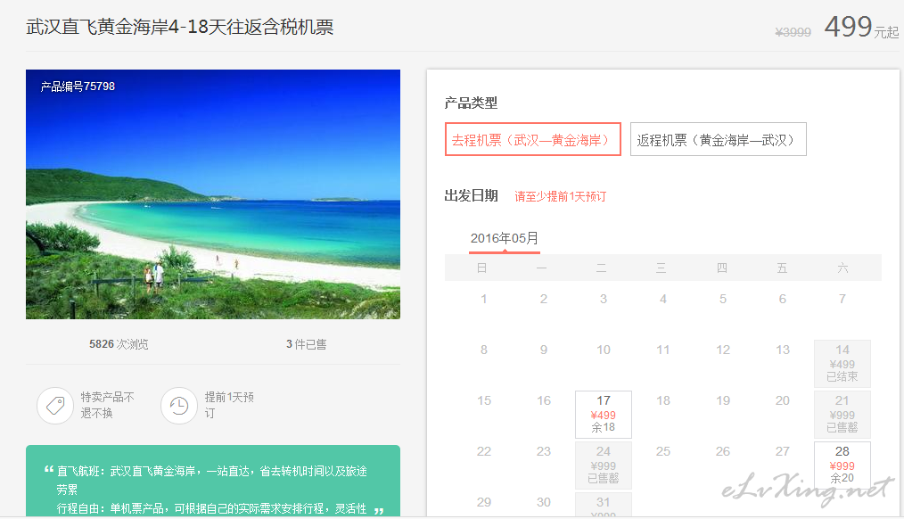Click calendar date 1
The image size is (904, 519).
[x=484, y=299]
